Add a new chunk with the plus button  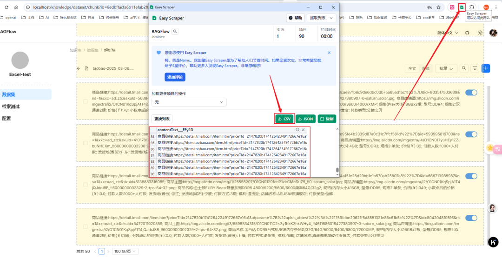pyautogui.click(x=486, y=68)
